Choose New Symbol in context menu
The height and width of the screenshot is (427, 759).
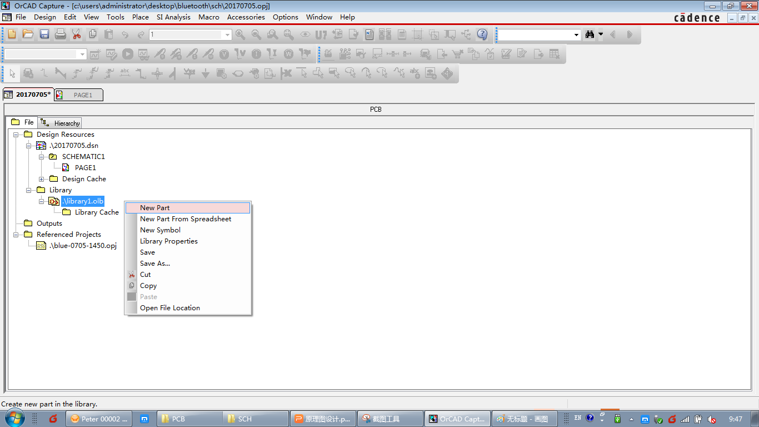[x=188, y=230]
